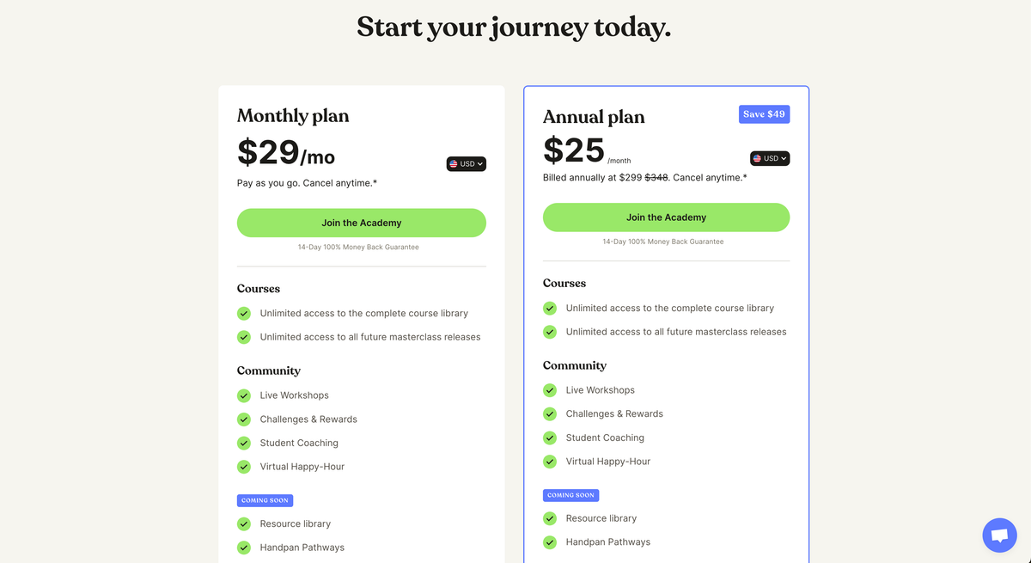
Task: Open the chat support widget
Action: tap(999, 535)
